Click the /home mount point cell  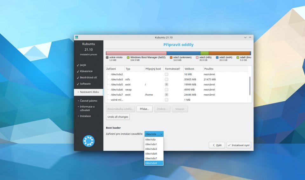coord(149,95)
